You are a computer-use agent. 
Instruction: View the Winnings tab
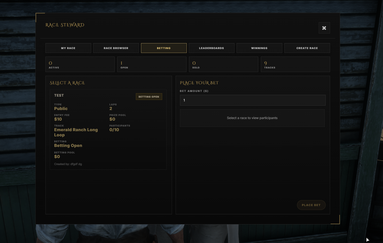pyautogui.click(x=259, y=48)
